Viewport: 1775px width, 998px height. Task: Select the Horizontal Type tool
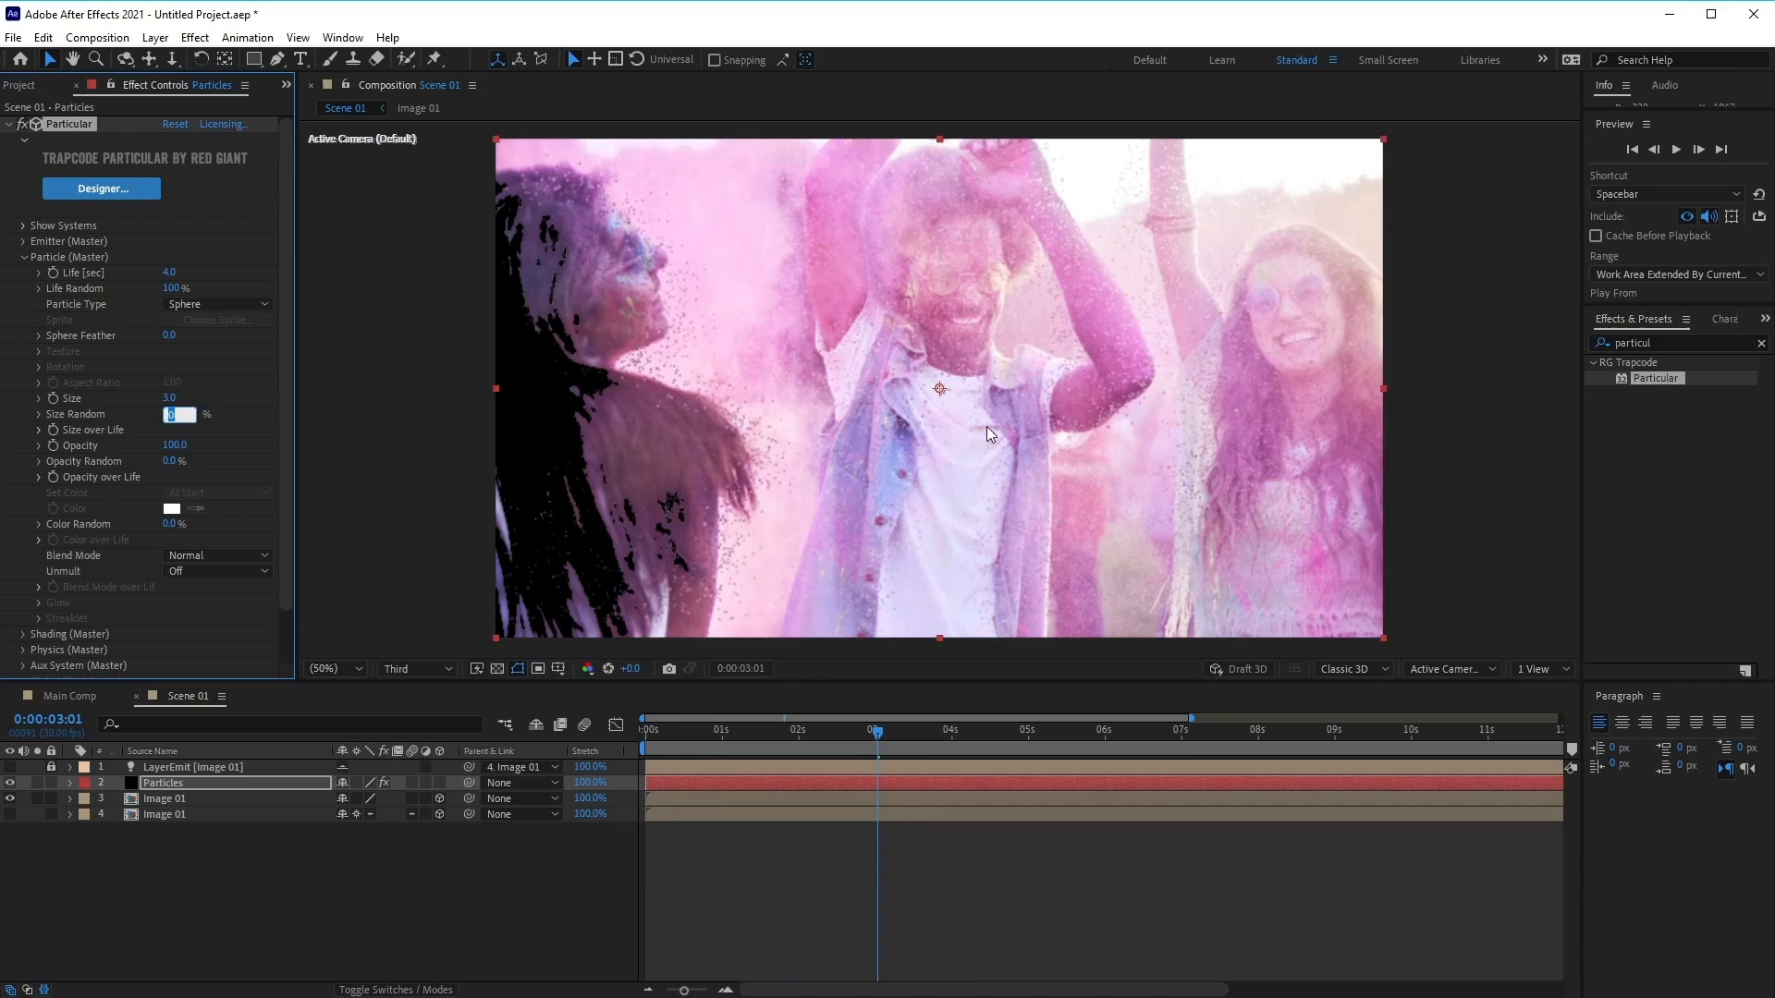pos(301,58)
